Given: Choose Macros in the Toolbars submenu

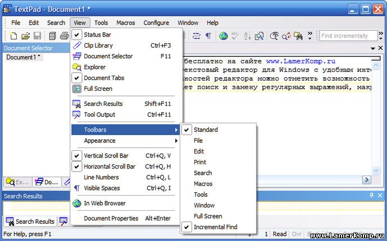Looking at the screenshot, I should pos(203,184).
